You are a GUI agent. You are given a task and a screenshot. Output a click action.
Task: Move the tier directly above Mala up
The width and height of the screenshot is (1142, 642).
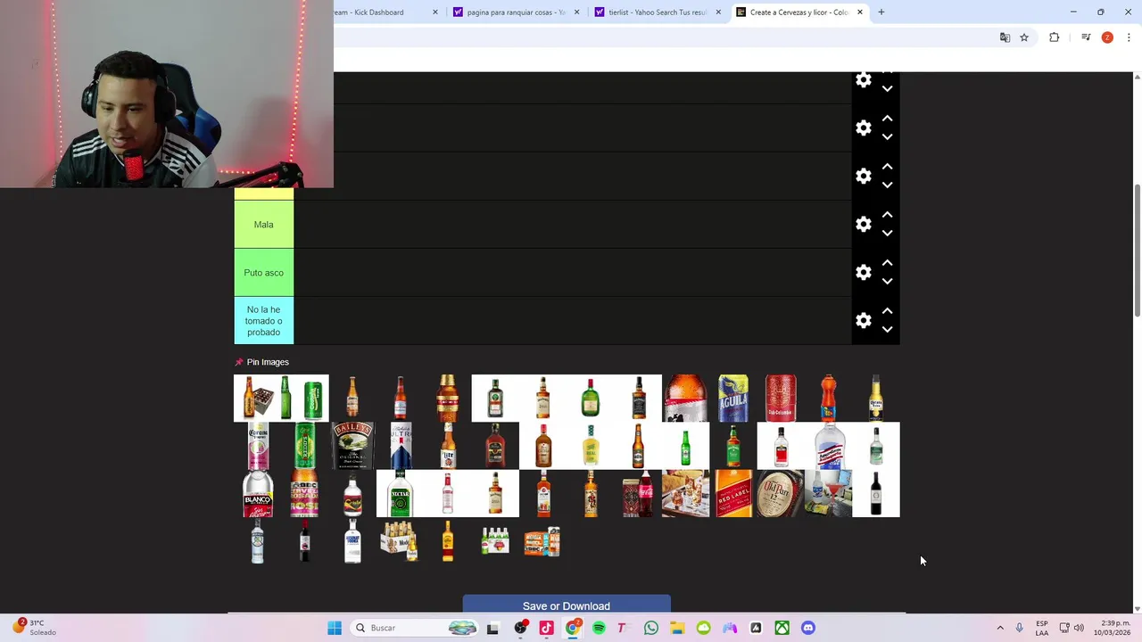pos(887,167)
